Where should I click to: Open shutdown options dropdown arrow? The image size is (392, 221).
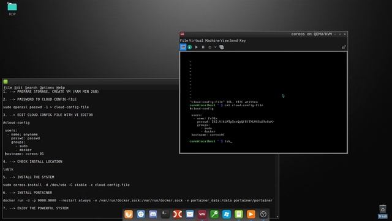tap(215, 47)
